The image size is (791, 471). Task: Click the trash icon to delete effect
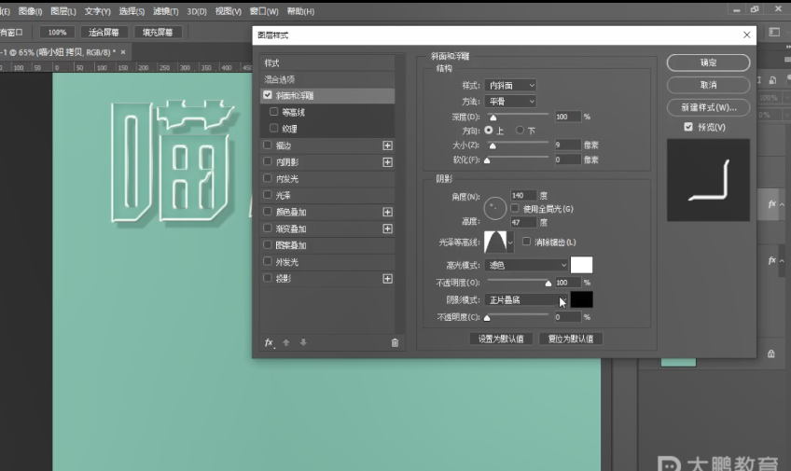395,342
